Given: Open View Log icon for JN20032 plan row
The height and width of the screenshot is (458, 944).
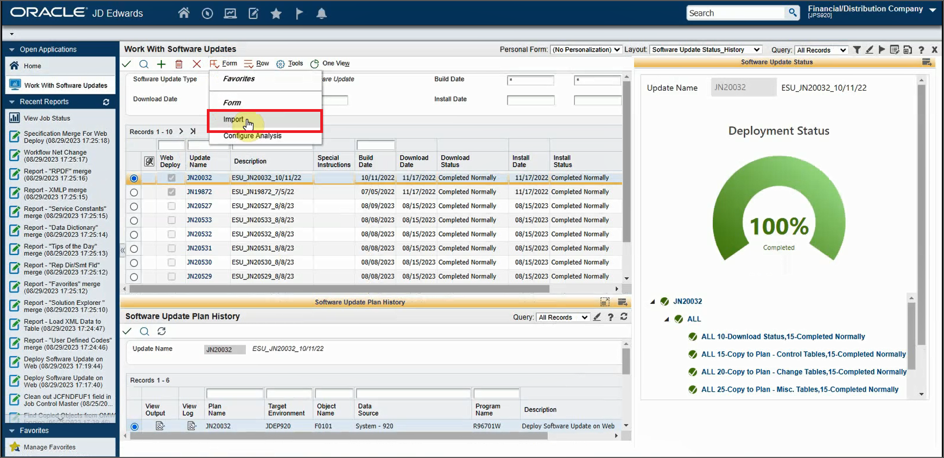Looking at the screenshot, I should (191, 426).
